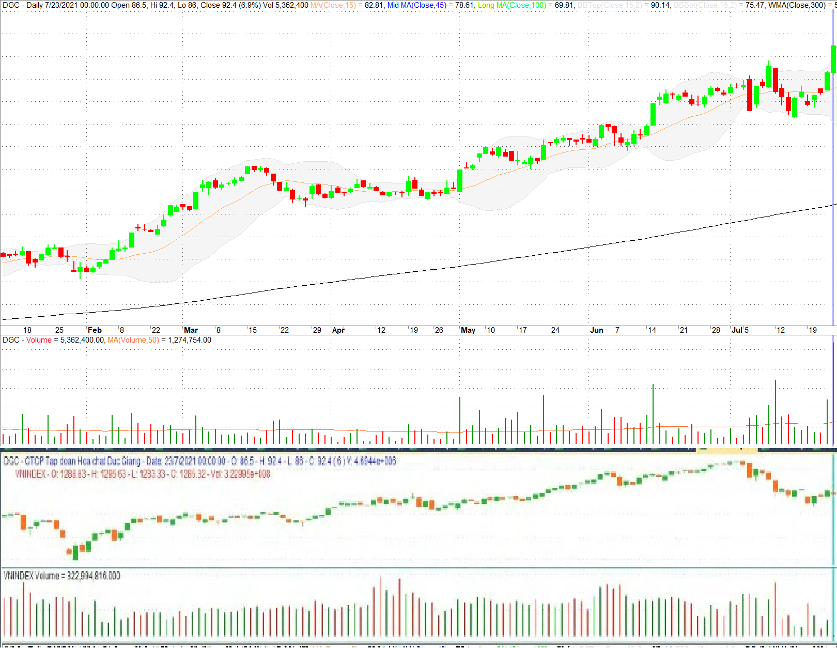Click the Jun marker on the date axis

(x=596, y=330)
